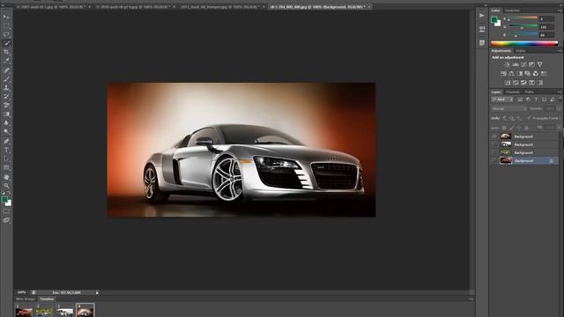Show the hidden layer with the green thumbnail

(x=494, y=152)
